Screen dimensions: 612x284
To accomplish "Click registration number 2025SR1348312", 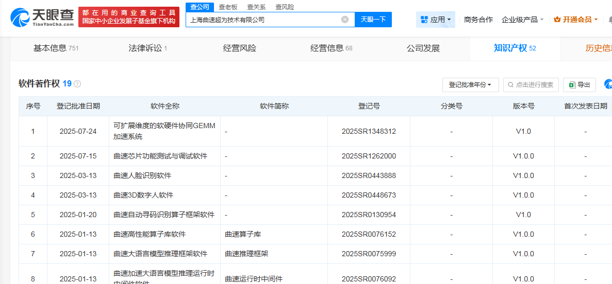I will [369, 131].
